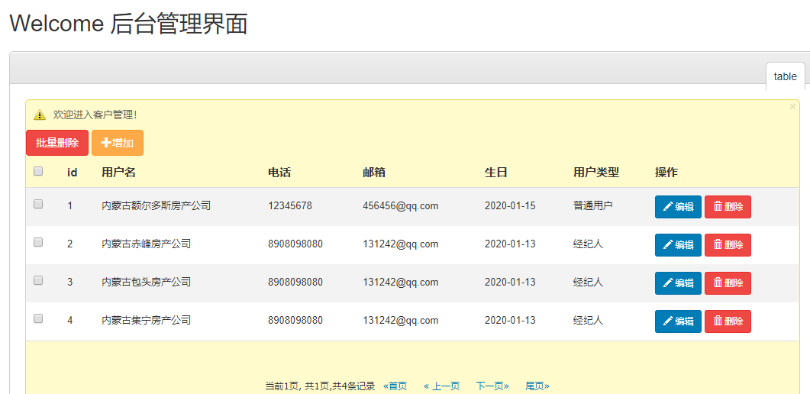Click user type 普通用户

coord(592,205)
